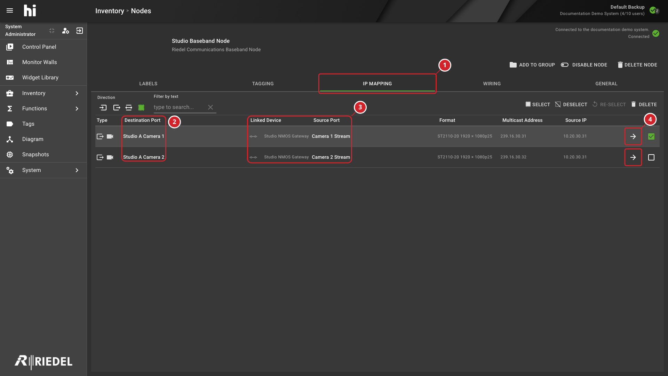
Task: Switch to the WIRING tab
Action: 492,84
